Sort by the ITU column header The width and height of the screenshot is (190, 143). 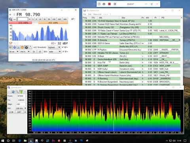tap(94, 17)
